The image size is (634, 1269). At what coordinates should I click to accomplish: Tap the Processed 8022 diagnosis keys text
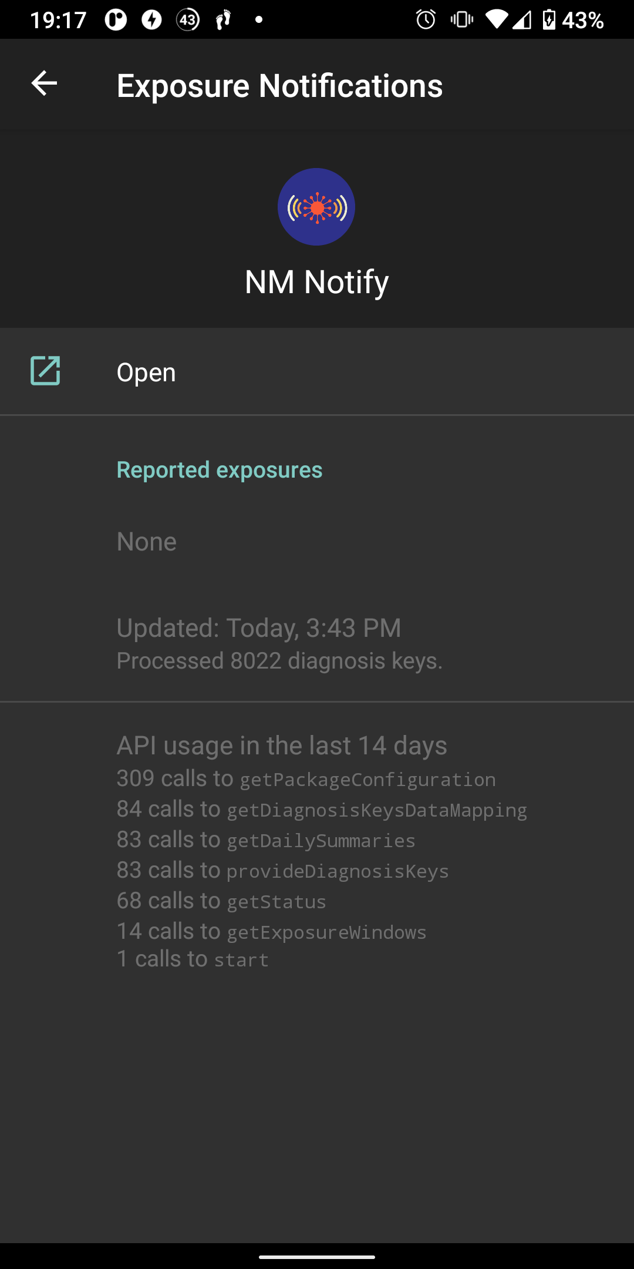pyautogui.click(x=279, y=660)
